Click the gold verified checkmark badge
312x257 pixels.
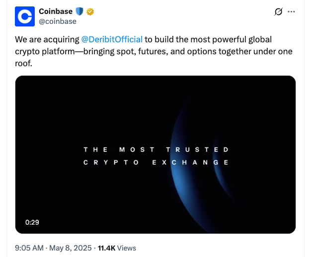pos(90,11)
